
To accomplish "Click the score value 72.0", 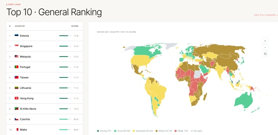I will pyautogui.click(x=76, y=57).
